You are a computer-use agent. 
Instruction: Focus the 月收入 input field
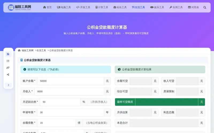(x=69, y=92)
